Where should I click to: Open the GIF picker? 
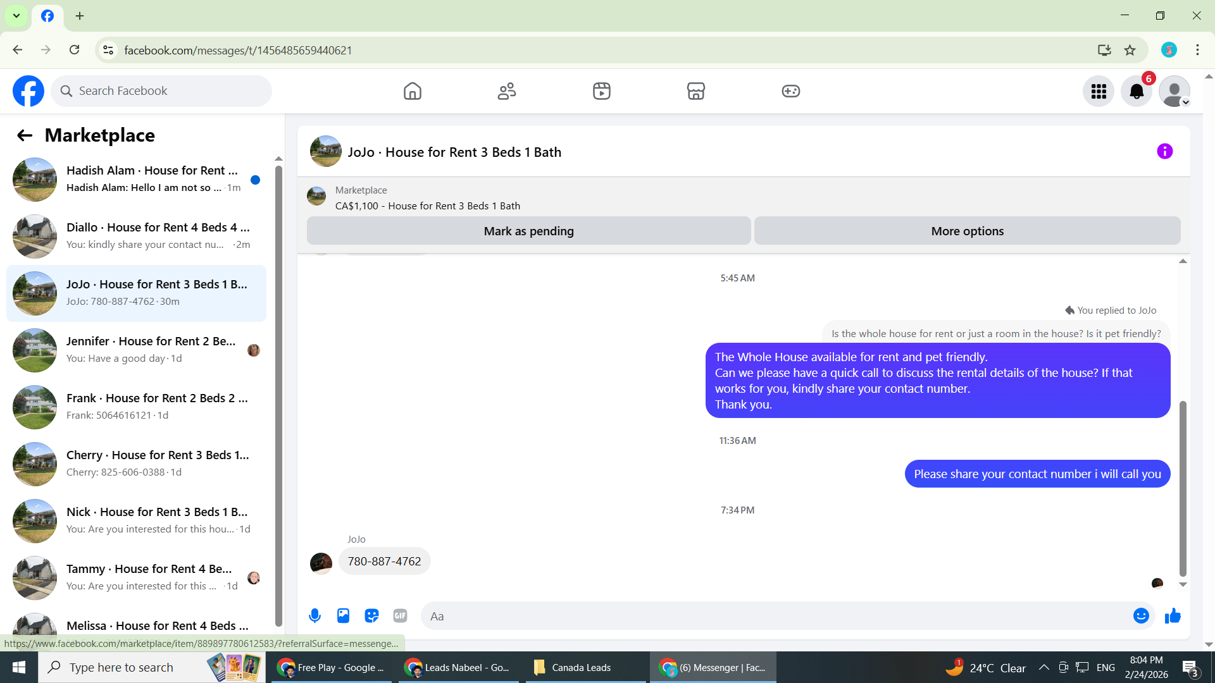[400, 616]
